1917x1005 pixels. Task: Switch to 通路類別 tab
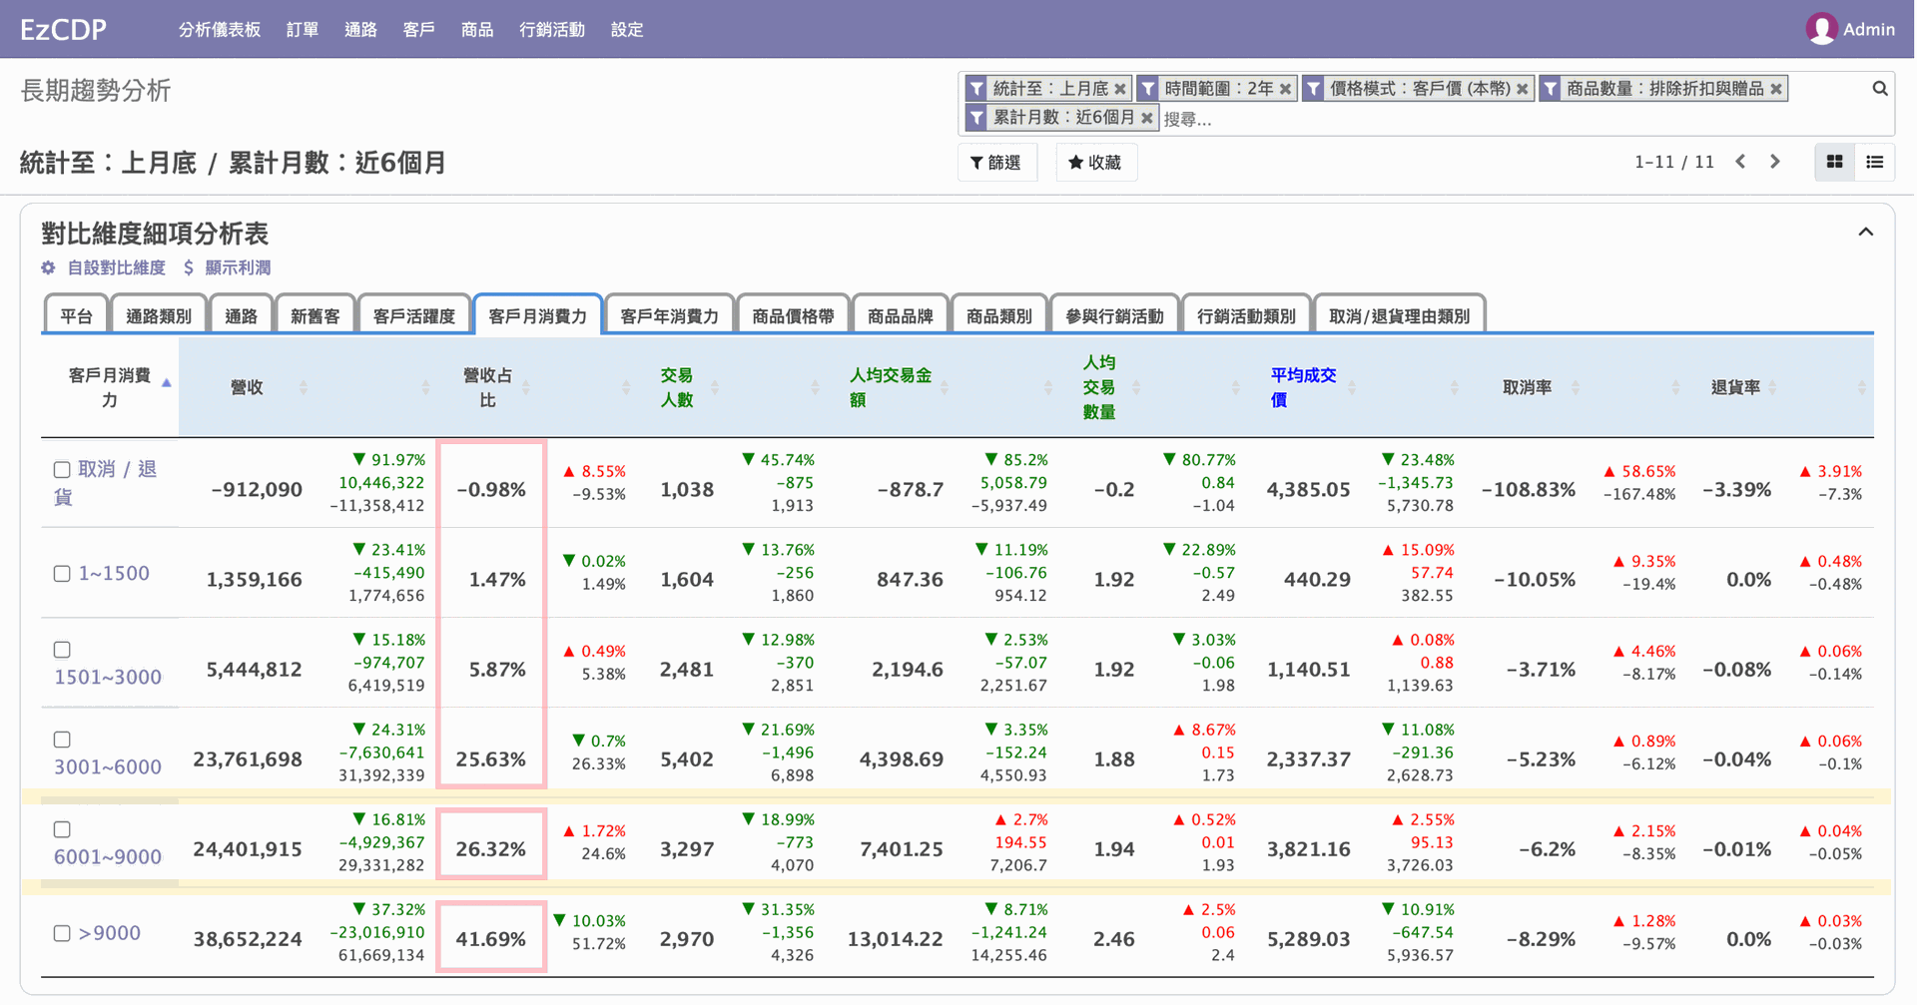(159, 315)
